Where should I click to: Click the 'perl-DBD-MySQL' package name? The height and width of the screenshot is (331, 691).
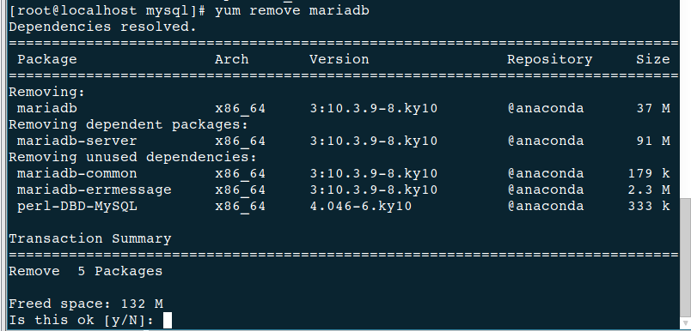[x=76, y=206]
